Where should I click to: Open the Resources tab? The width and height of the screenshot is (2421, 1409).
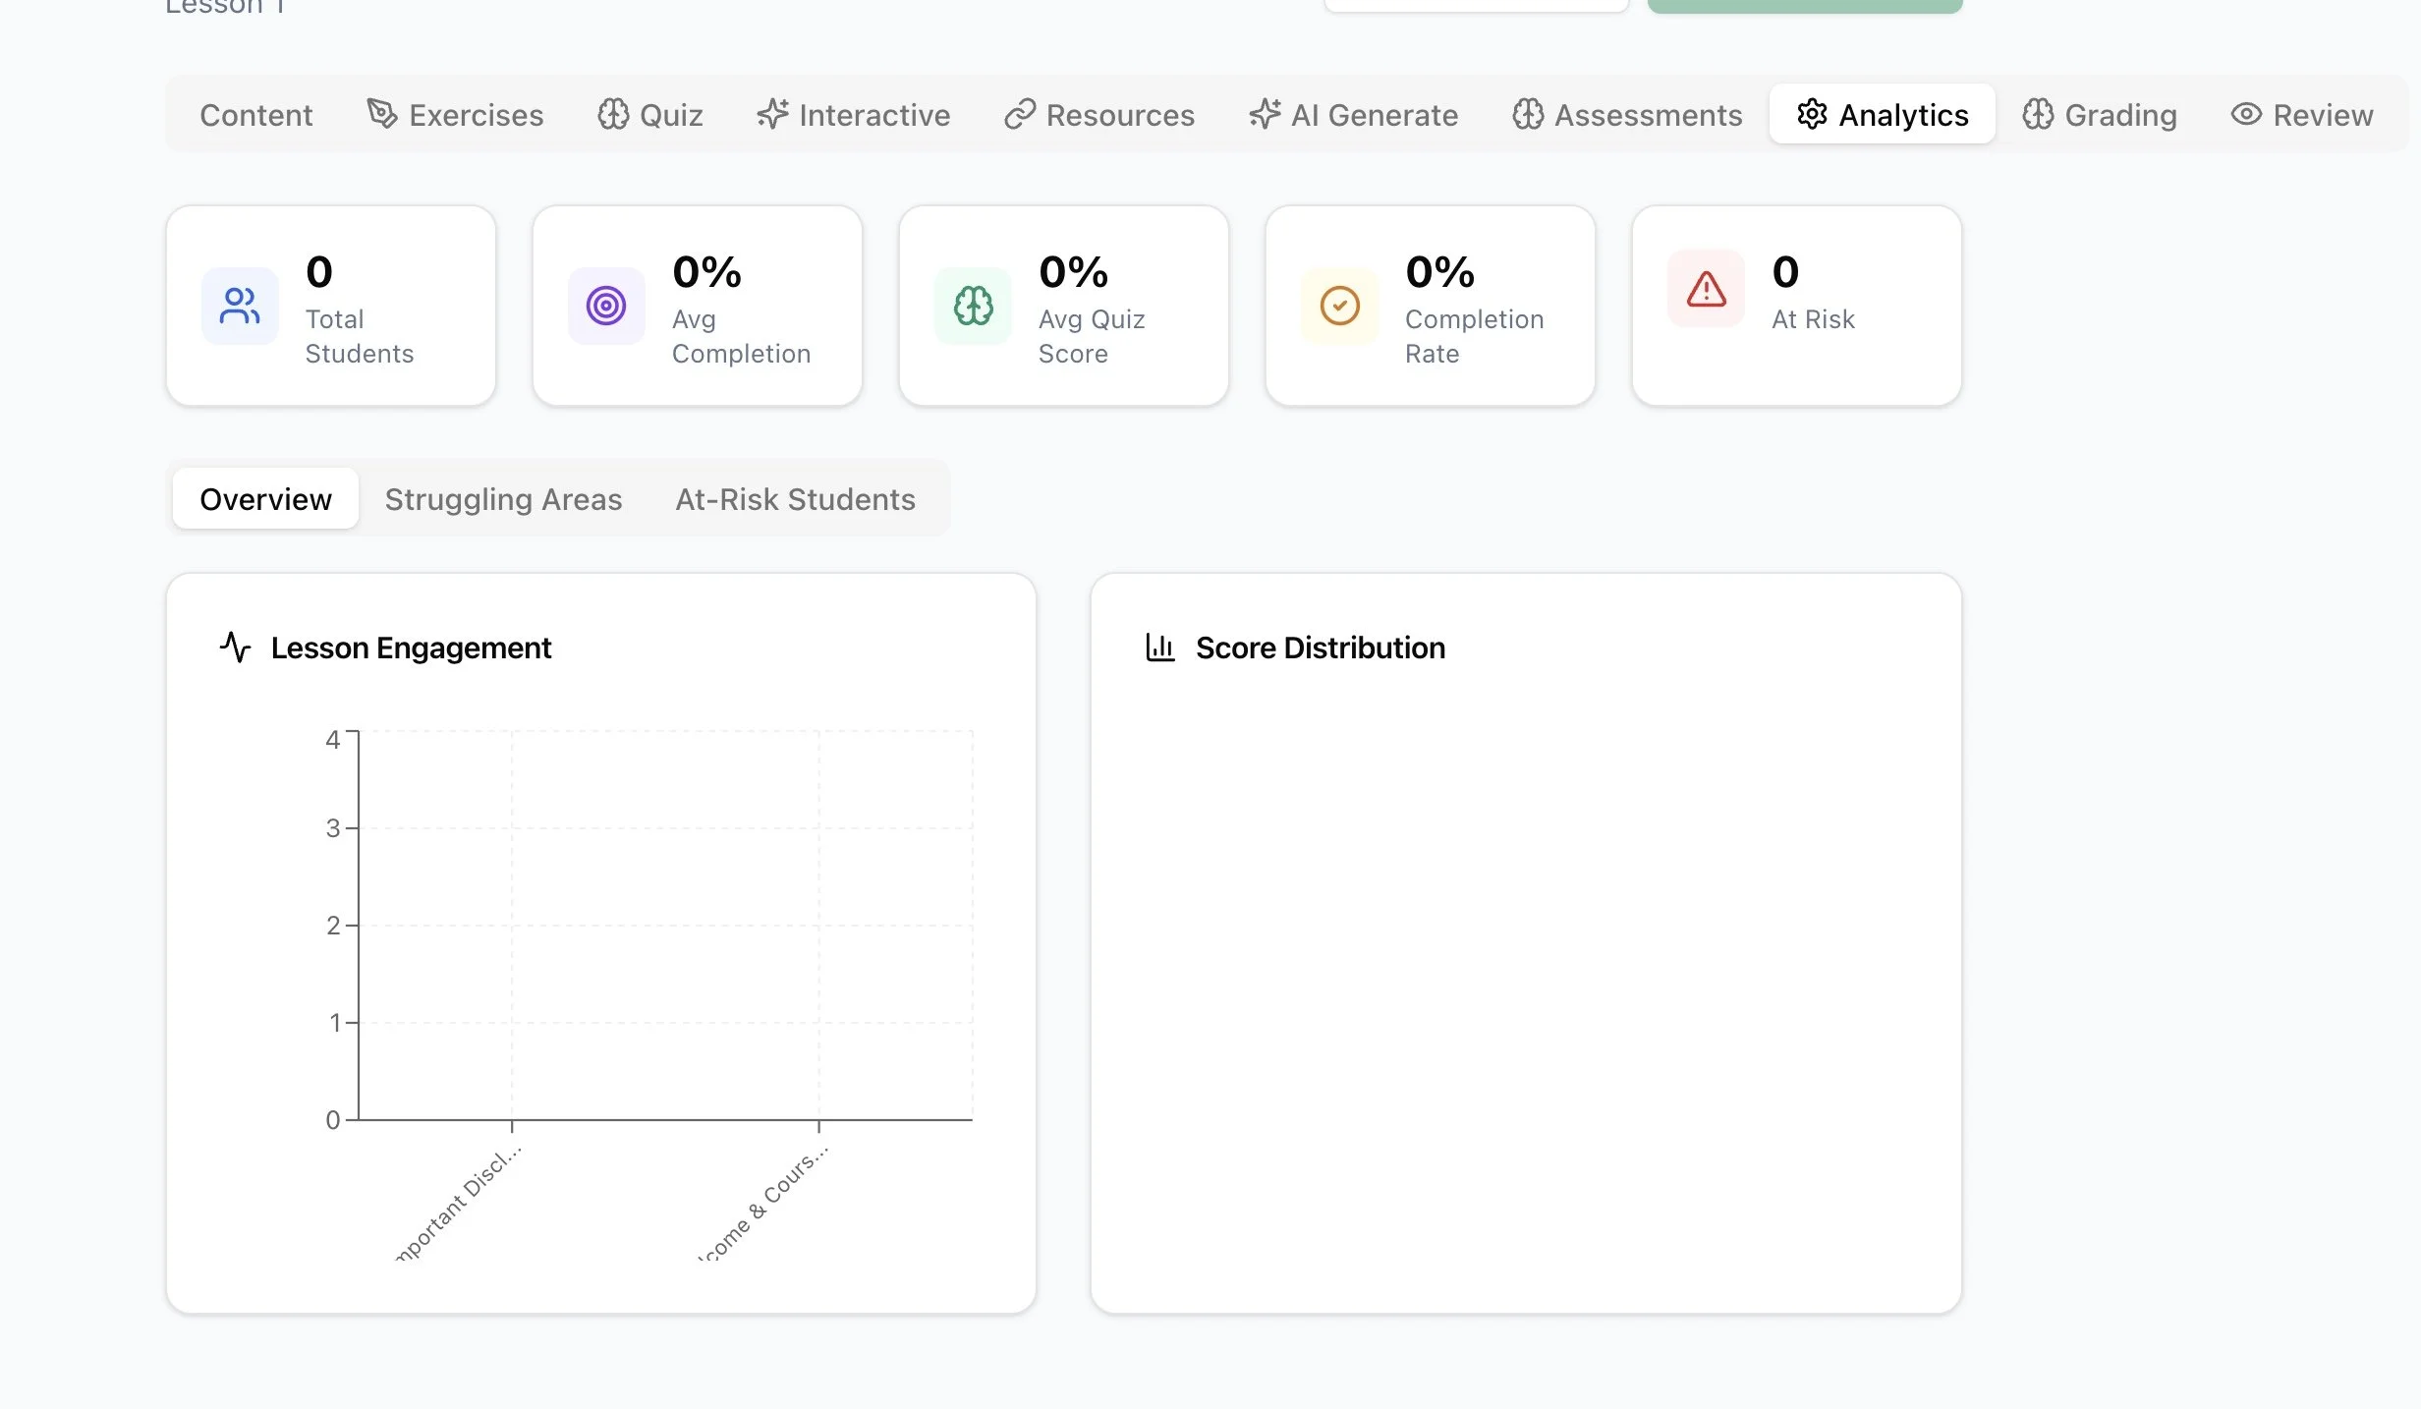click(x=1099, y=115)
